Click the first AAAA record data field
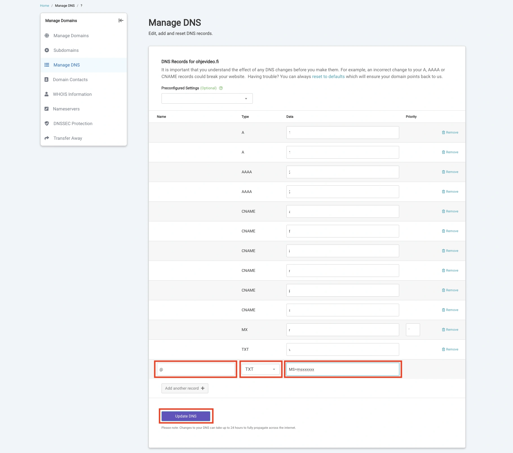 coord(343,172)
